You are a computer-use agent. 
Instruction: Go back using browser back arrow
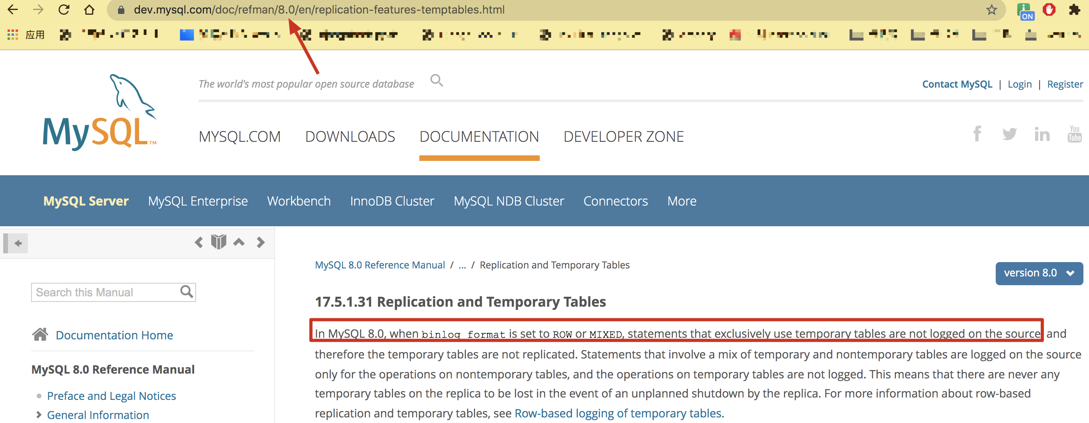[13, 9]
